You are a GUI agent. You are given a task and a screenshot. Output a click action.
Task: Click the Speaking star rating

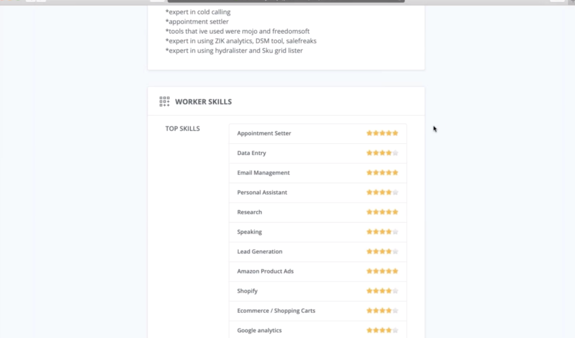pos(382,232)
